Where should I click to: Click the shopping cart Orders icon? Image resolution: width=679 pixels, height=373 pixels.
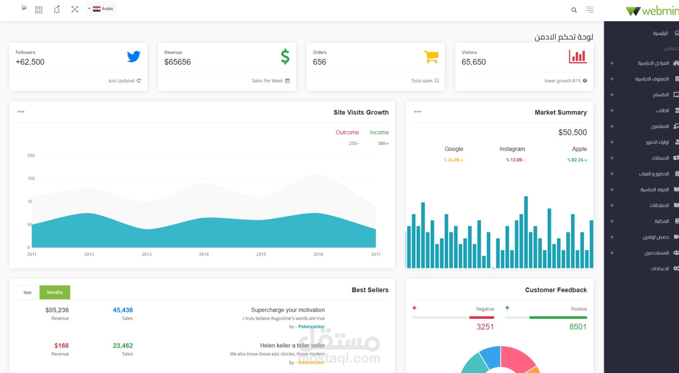[431, 57]
